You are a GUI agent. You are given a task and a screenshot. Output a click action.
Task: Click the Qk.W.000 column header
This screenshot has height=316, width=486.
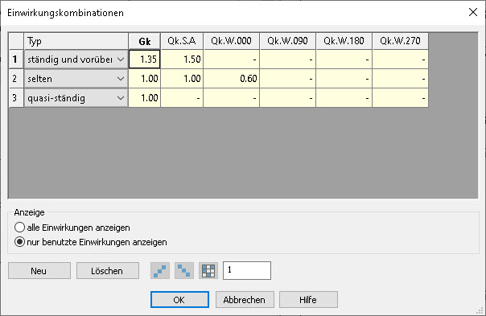click(x=231, y=41)
